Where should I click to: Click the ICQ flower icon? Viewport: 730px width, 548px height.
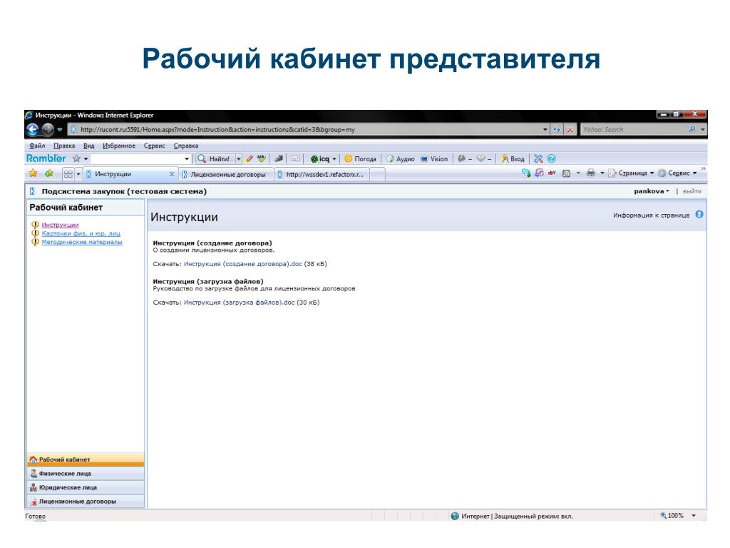tap(314, 159)
